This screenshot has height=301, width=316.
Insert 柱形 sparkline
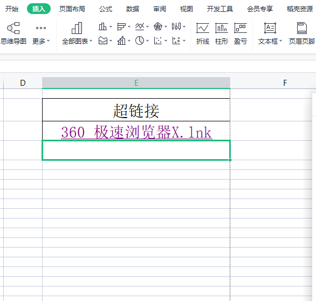(222, 33)
